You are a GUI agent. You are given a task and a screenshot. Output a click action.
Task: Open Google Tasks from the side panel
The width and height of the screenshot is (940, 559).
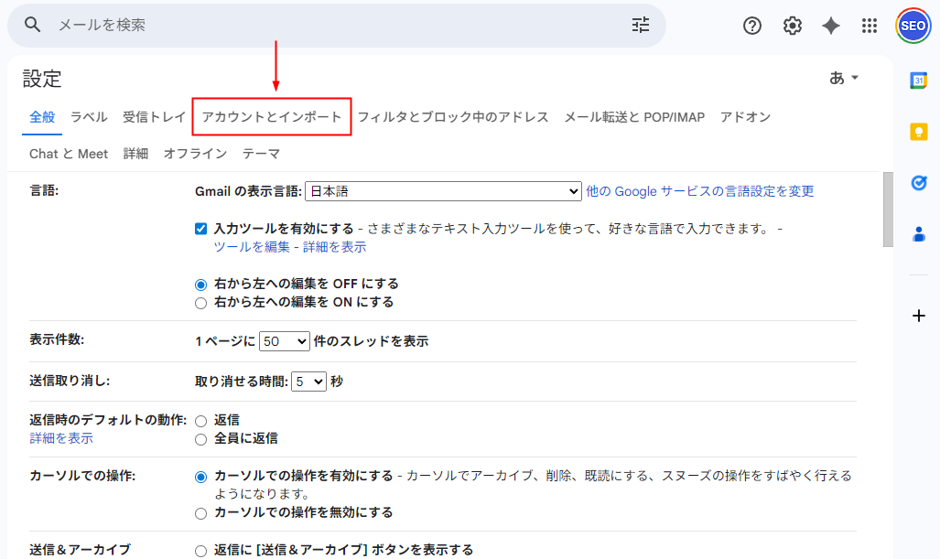coord(918,183)
